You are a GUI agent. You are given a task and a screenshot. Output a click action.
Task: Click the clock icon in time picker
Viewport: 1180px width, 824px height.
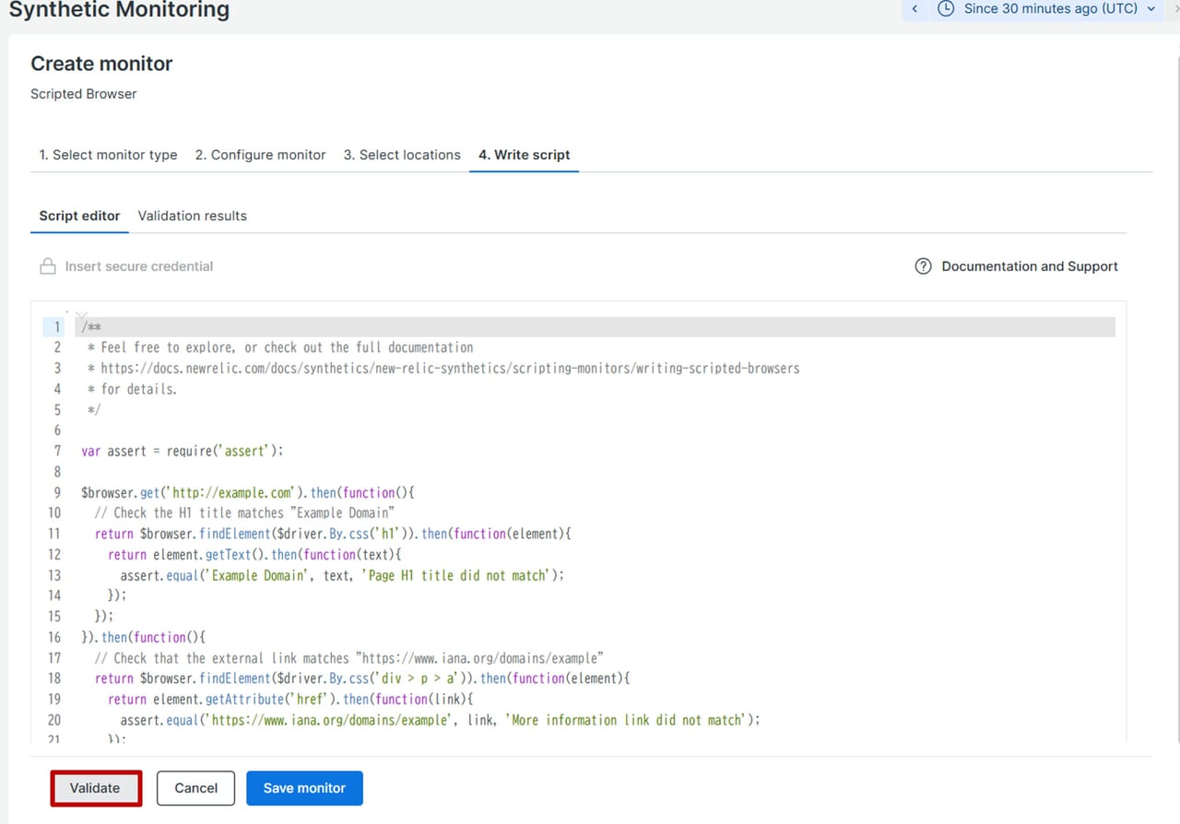pos(945,9)
